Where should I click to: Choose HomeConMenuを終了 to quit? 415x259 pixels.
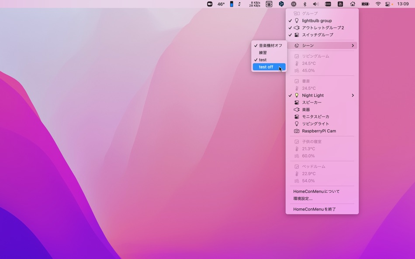[x=322, y=209]
